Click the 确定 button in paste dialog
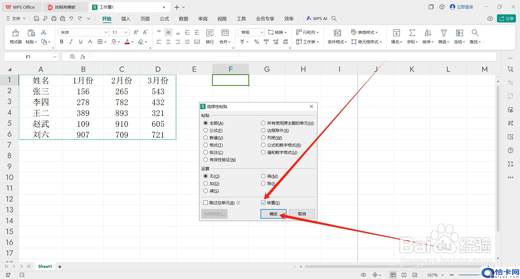The width and height of the screenshot is (520, 279). 273,214
